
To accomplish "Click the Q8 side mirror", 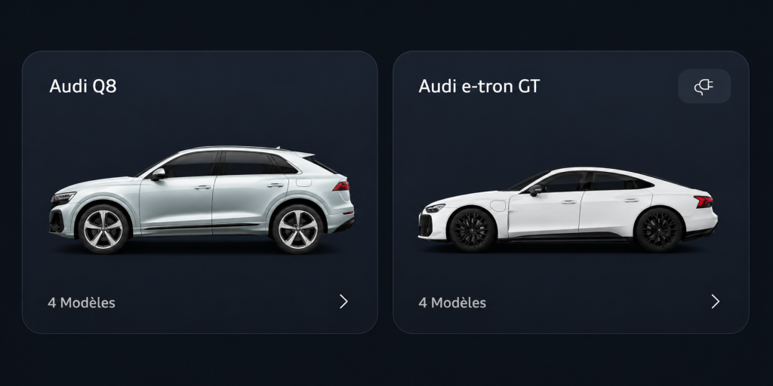I will coord(158,174).
